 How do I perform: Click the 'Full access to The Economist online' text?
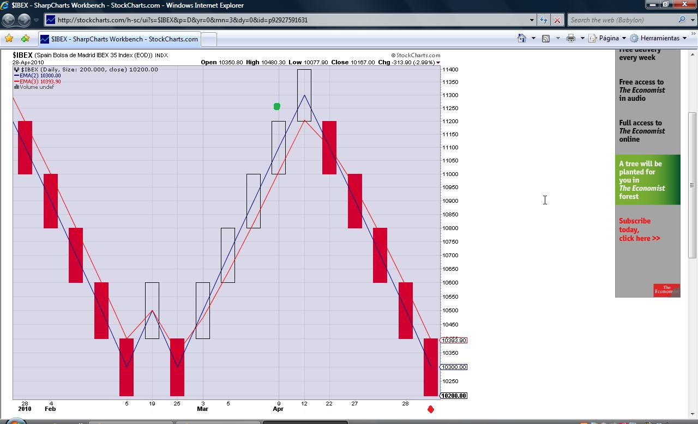pyautogui.click(x=641, y=131)
